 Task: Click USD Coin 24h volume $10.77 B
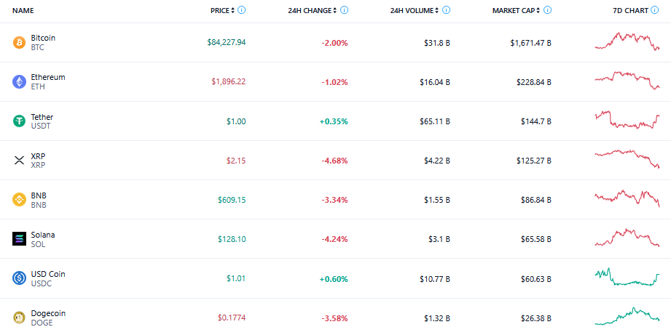[x=435, y=278]
